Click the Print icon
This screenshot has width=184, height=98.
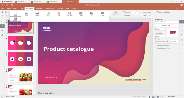pyautogui.click(x=7, y=5)
